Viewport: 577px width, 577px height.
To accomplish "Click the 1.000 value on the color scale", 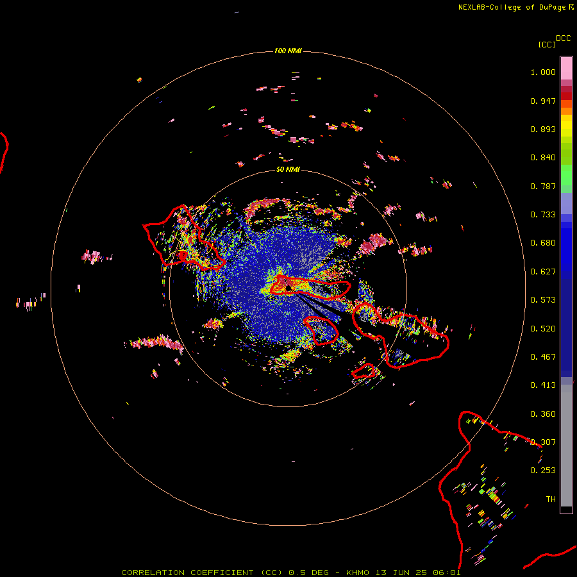I will click(x=543, y=72).
